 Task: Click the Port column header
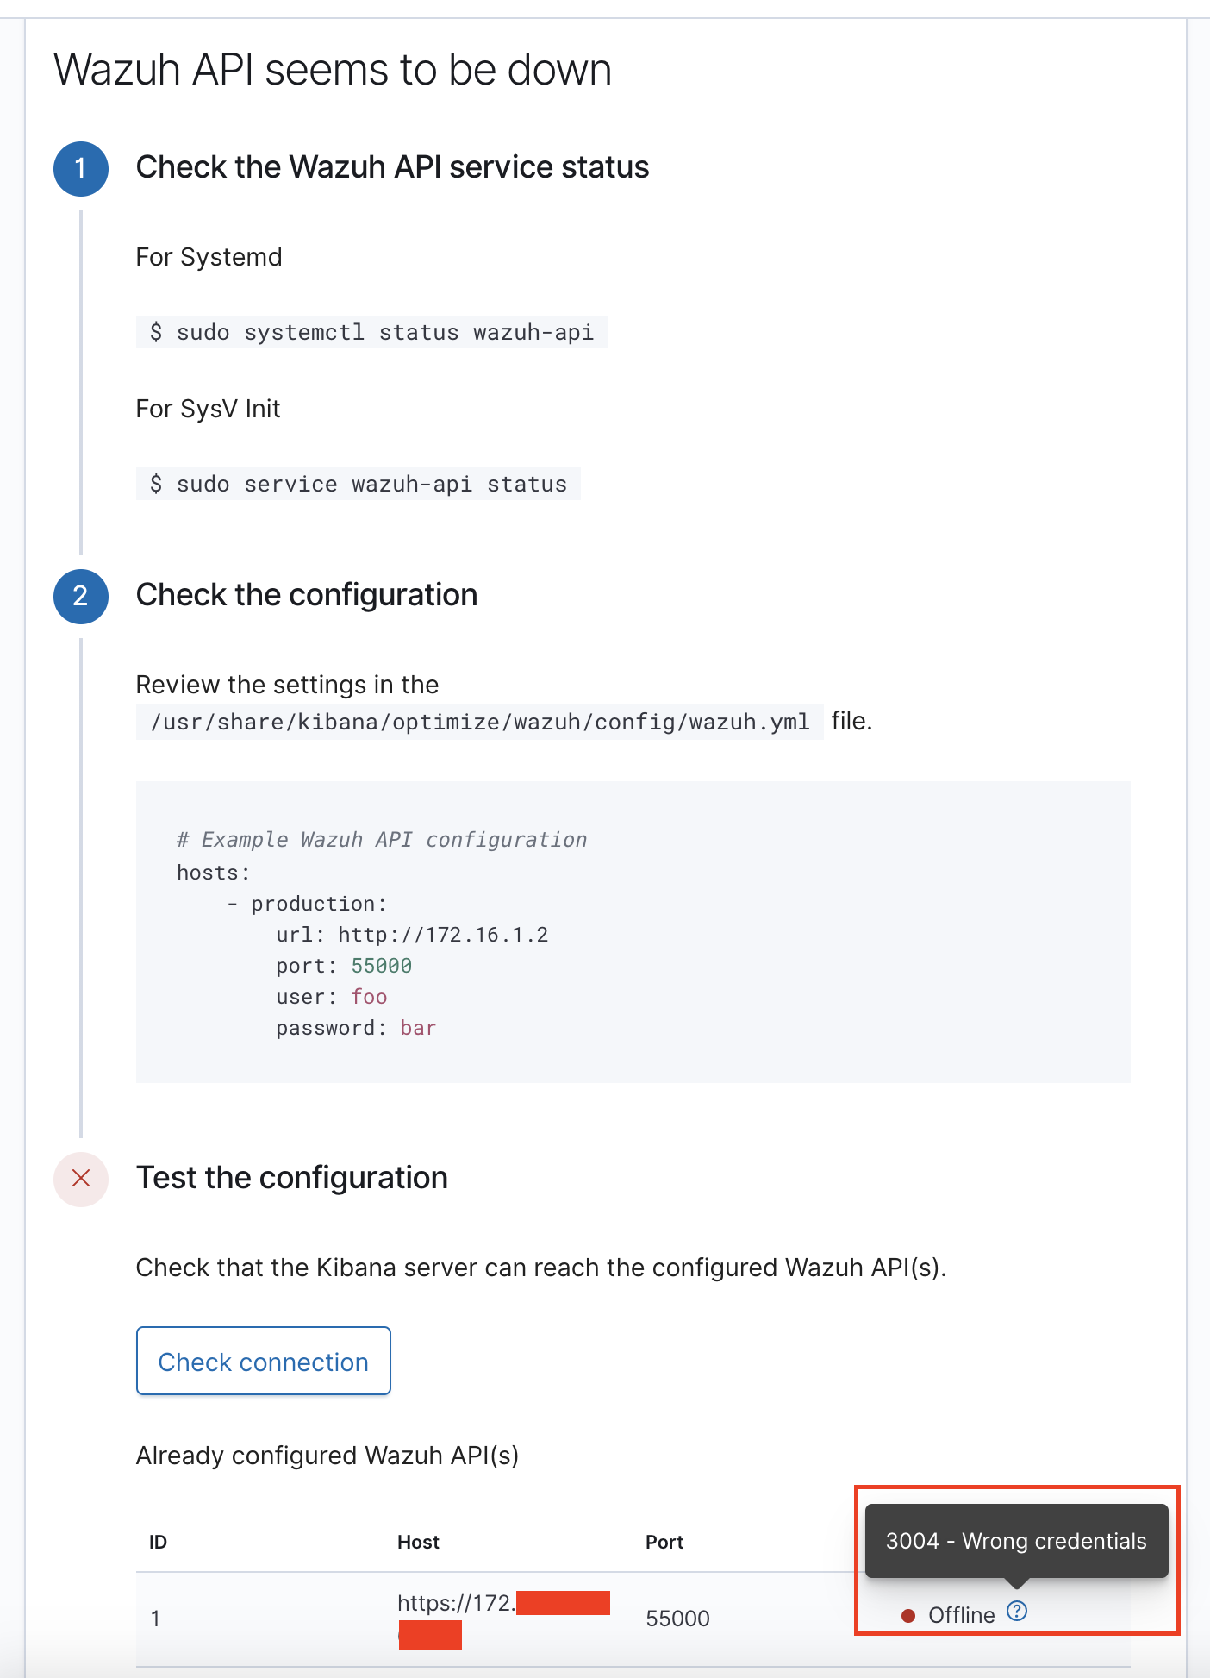[664, 1542]
